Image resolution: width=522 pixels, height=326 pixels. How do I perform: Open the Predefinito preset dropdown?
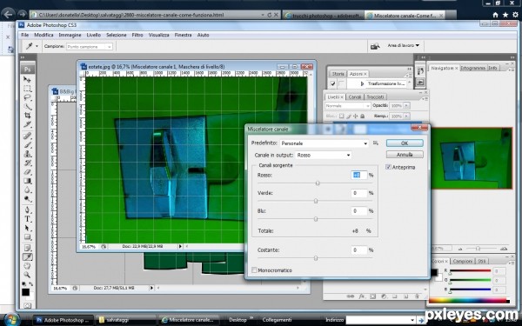click(x=325, y=143)
